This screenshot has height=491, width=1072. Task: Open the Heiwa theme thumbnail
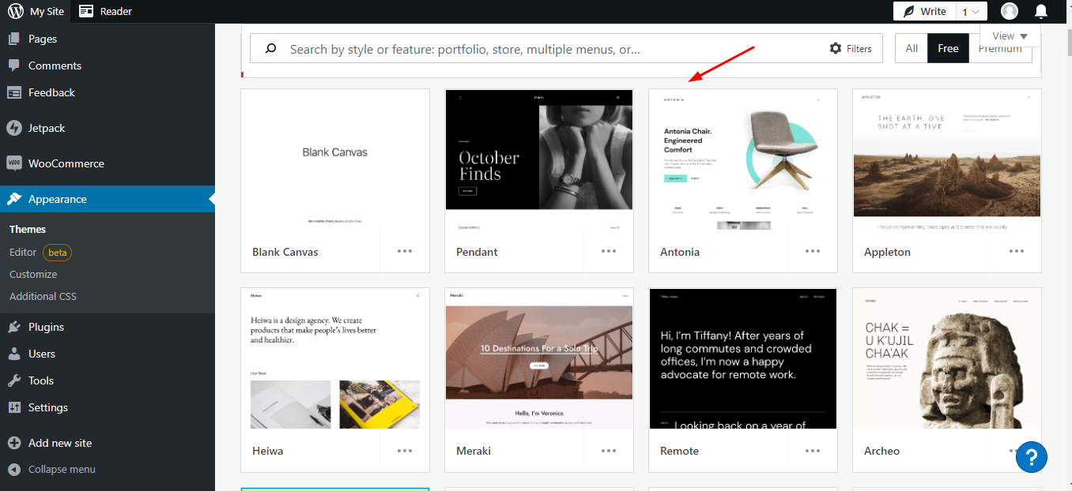click(x=335, y=359)
